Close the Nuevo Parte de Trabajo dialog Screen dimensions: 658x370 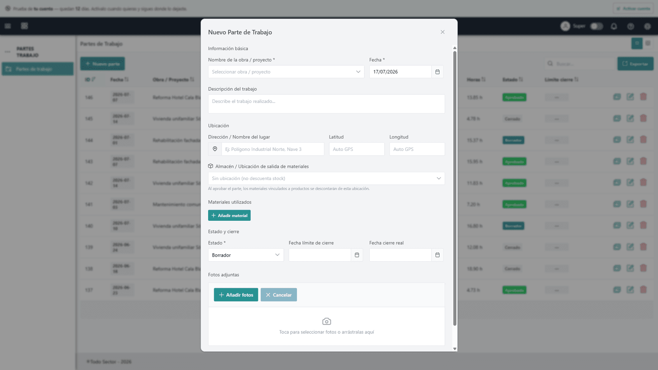point(443,32)
